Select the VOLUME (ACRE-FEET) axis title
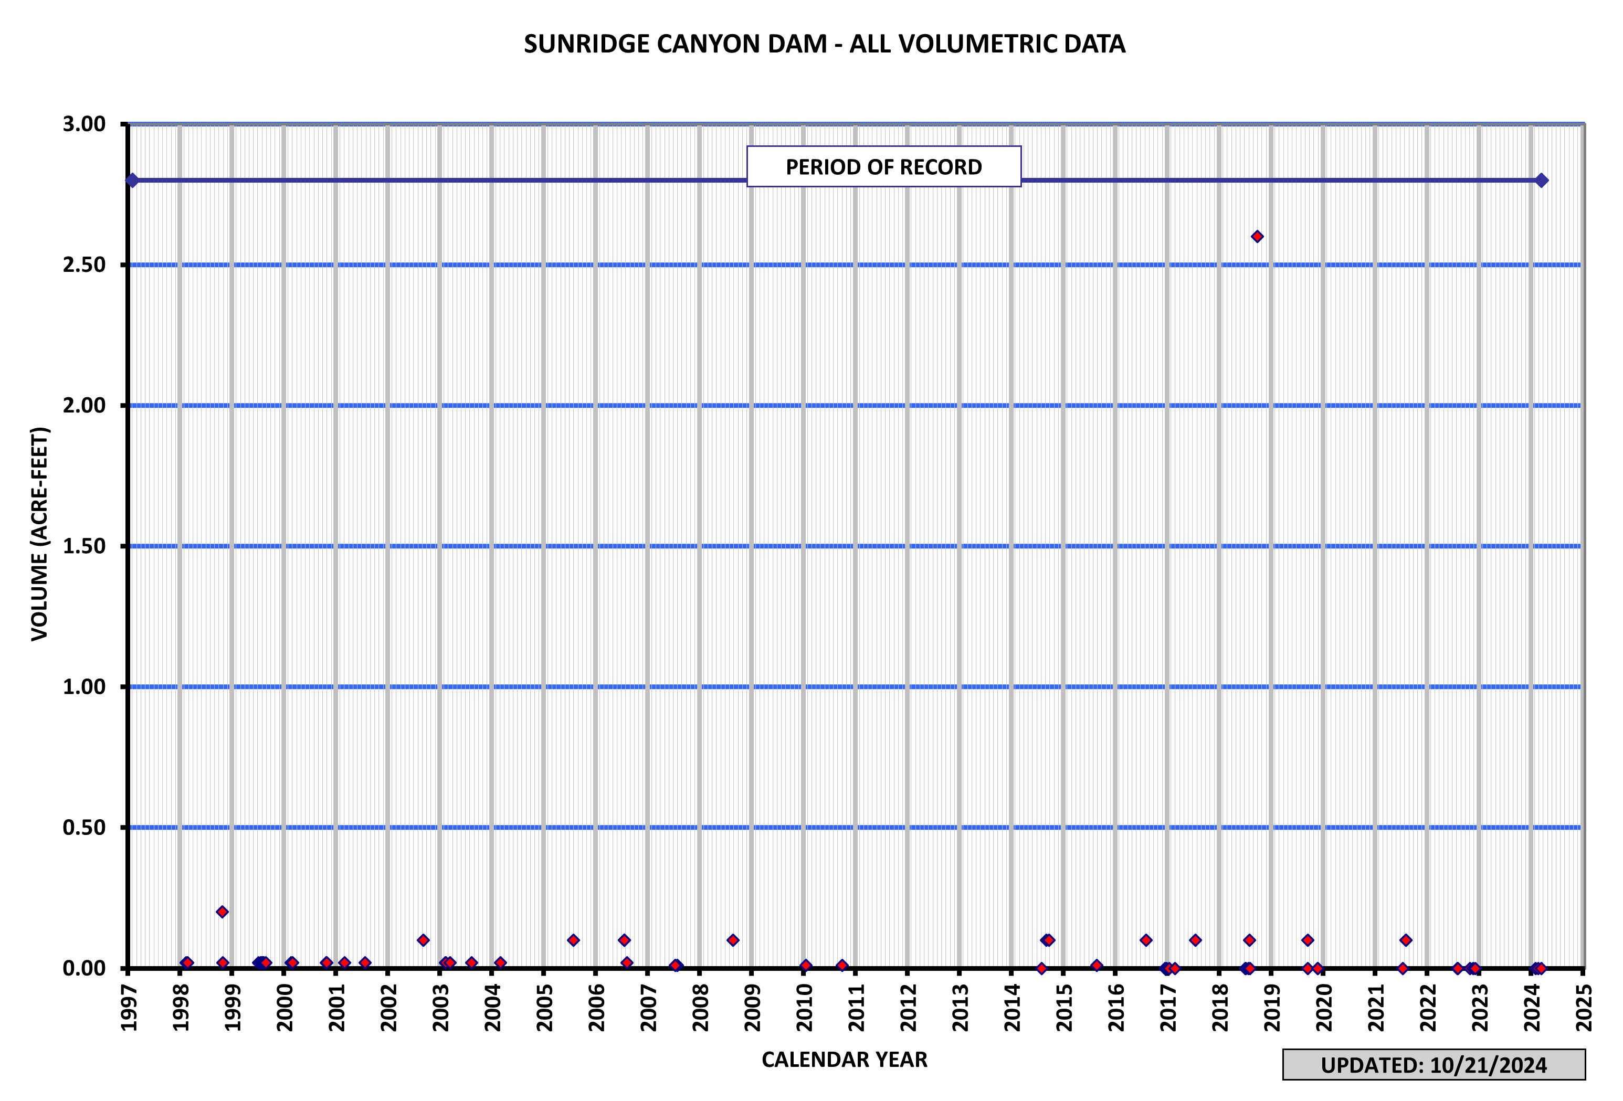Viewport: 1623px width, 1101px height. tap(40, 534)
